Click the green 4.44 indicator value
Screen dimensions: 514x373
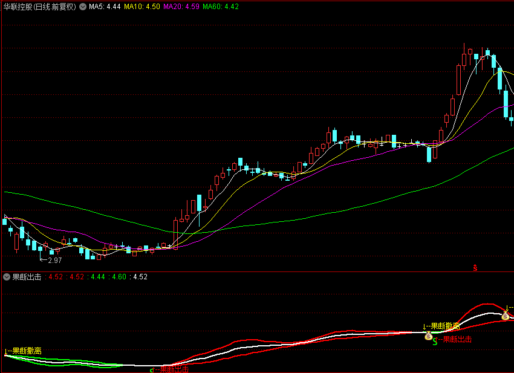coord(98,277)
